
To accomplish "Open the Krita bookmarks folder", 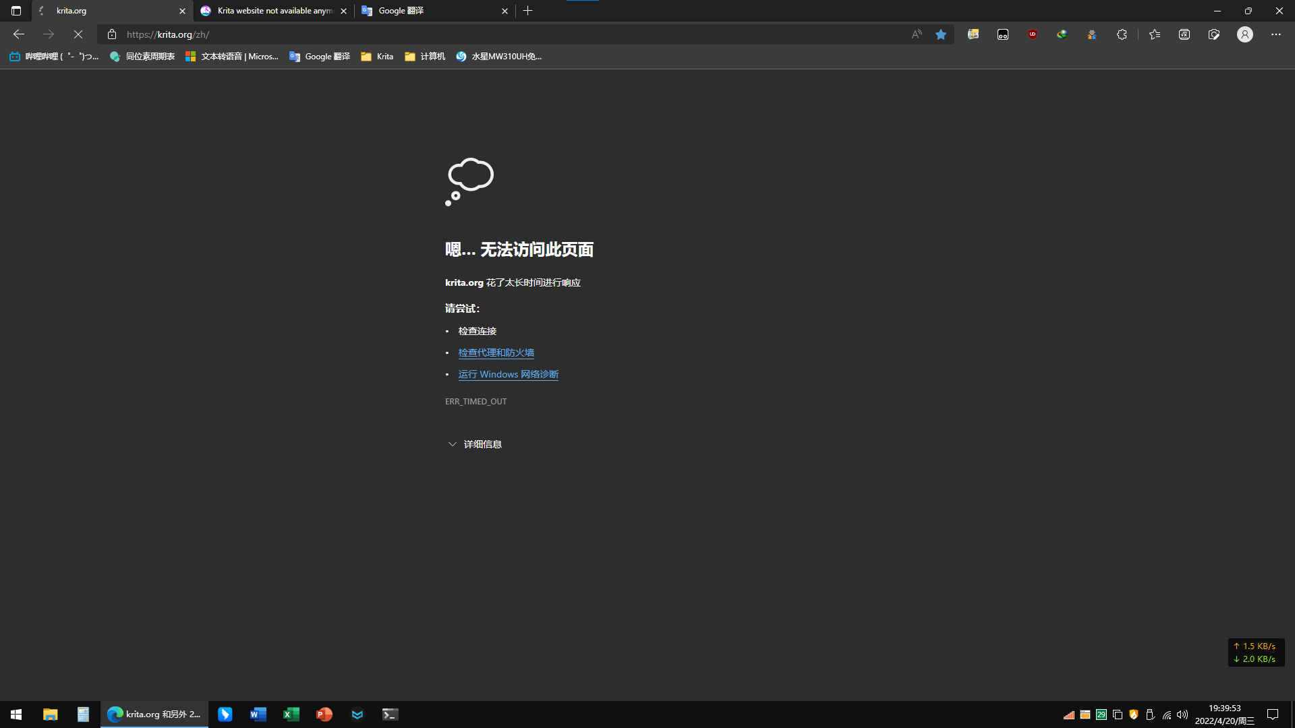I will pos(377,57).
